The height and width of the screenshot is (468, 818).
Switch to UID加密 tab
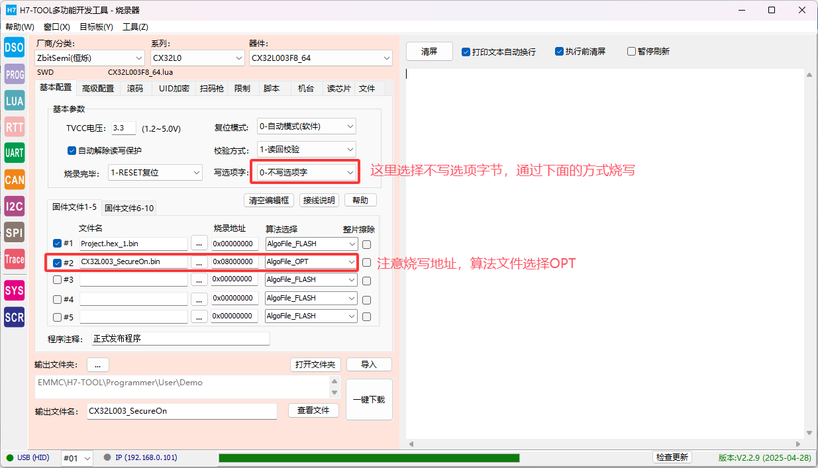click(174, 89)
